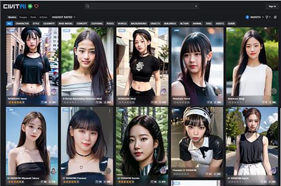Select the BASE MODEL category chip
This screenshot has height=186, width=281.
[x=65, y=23]
